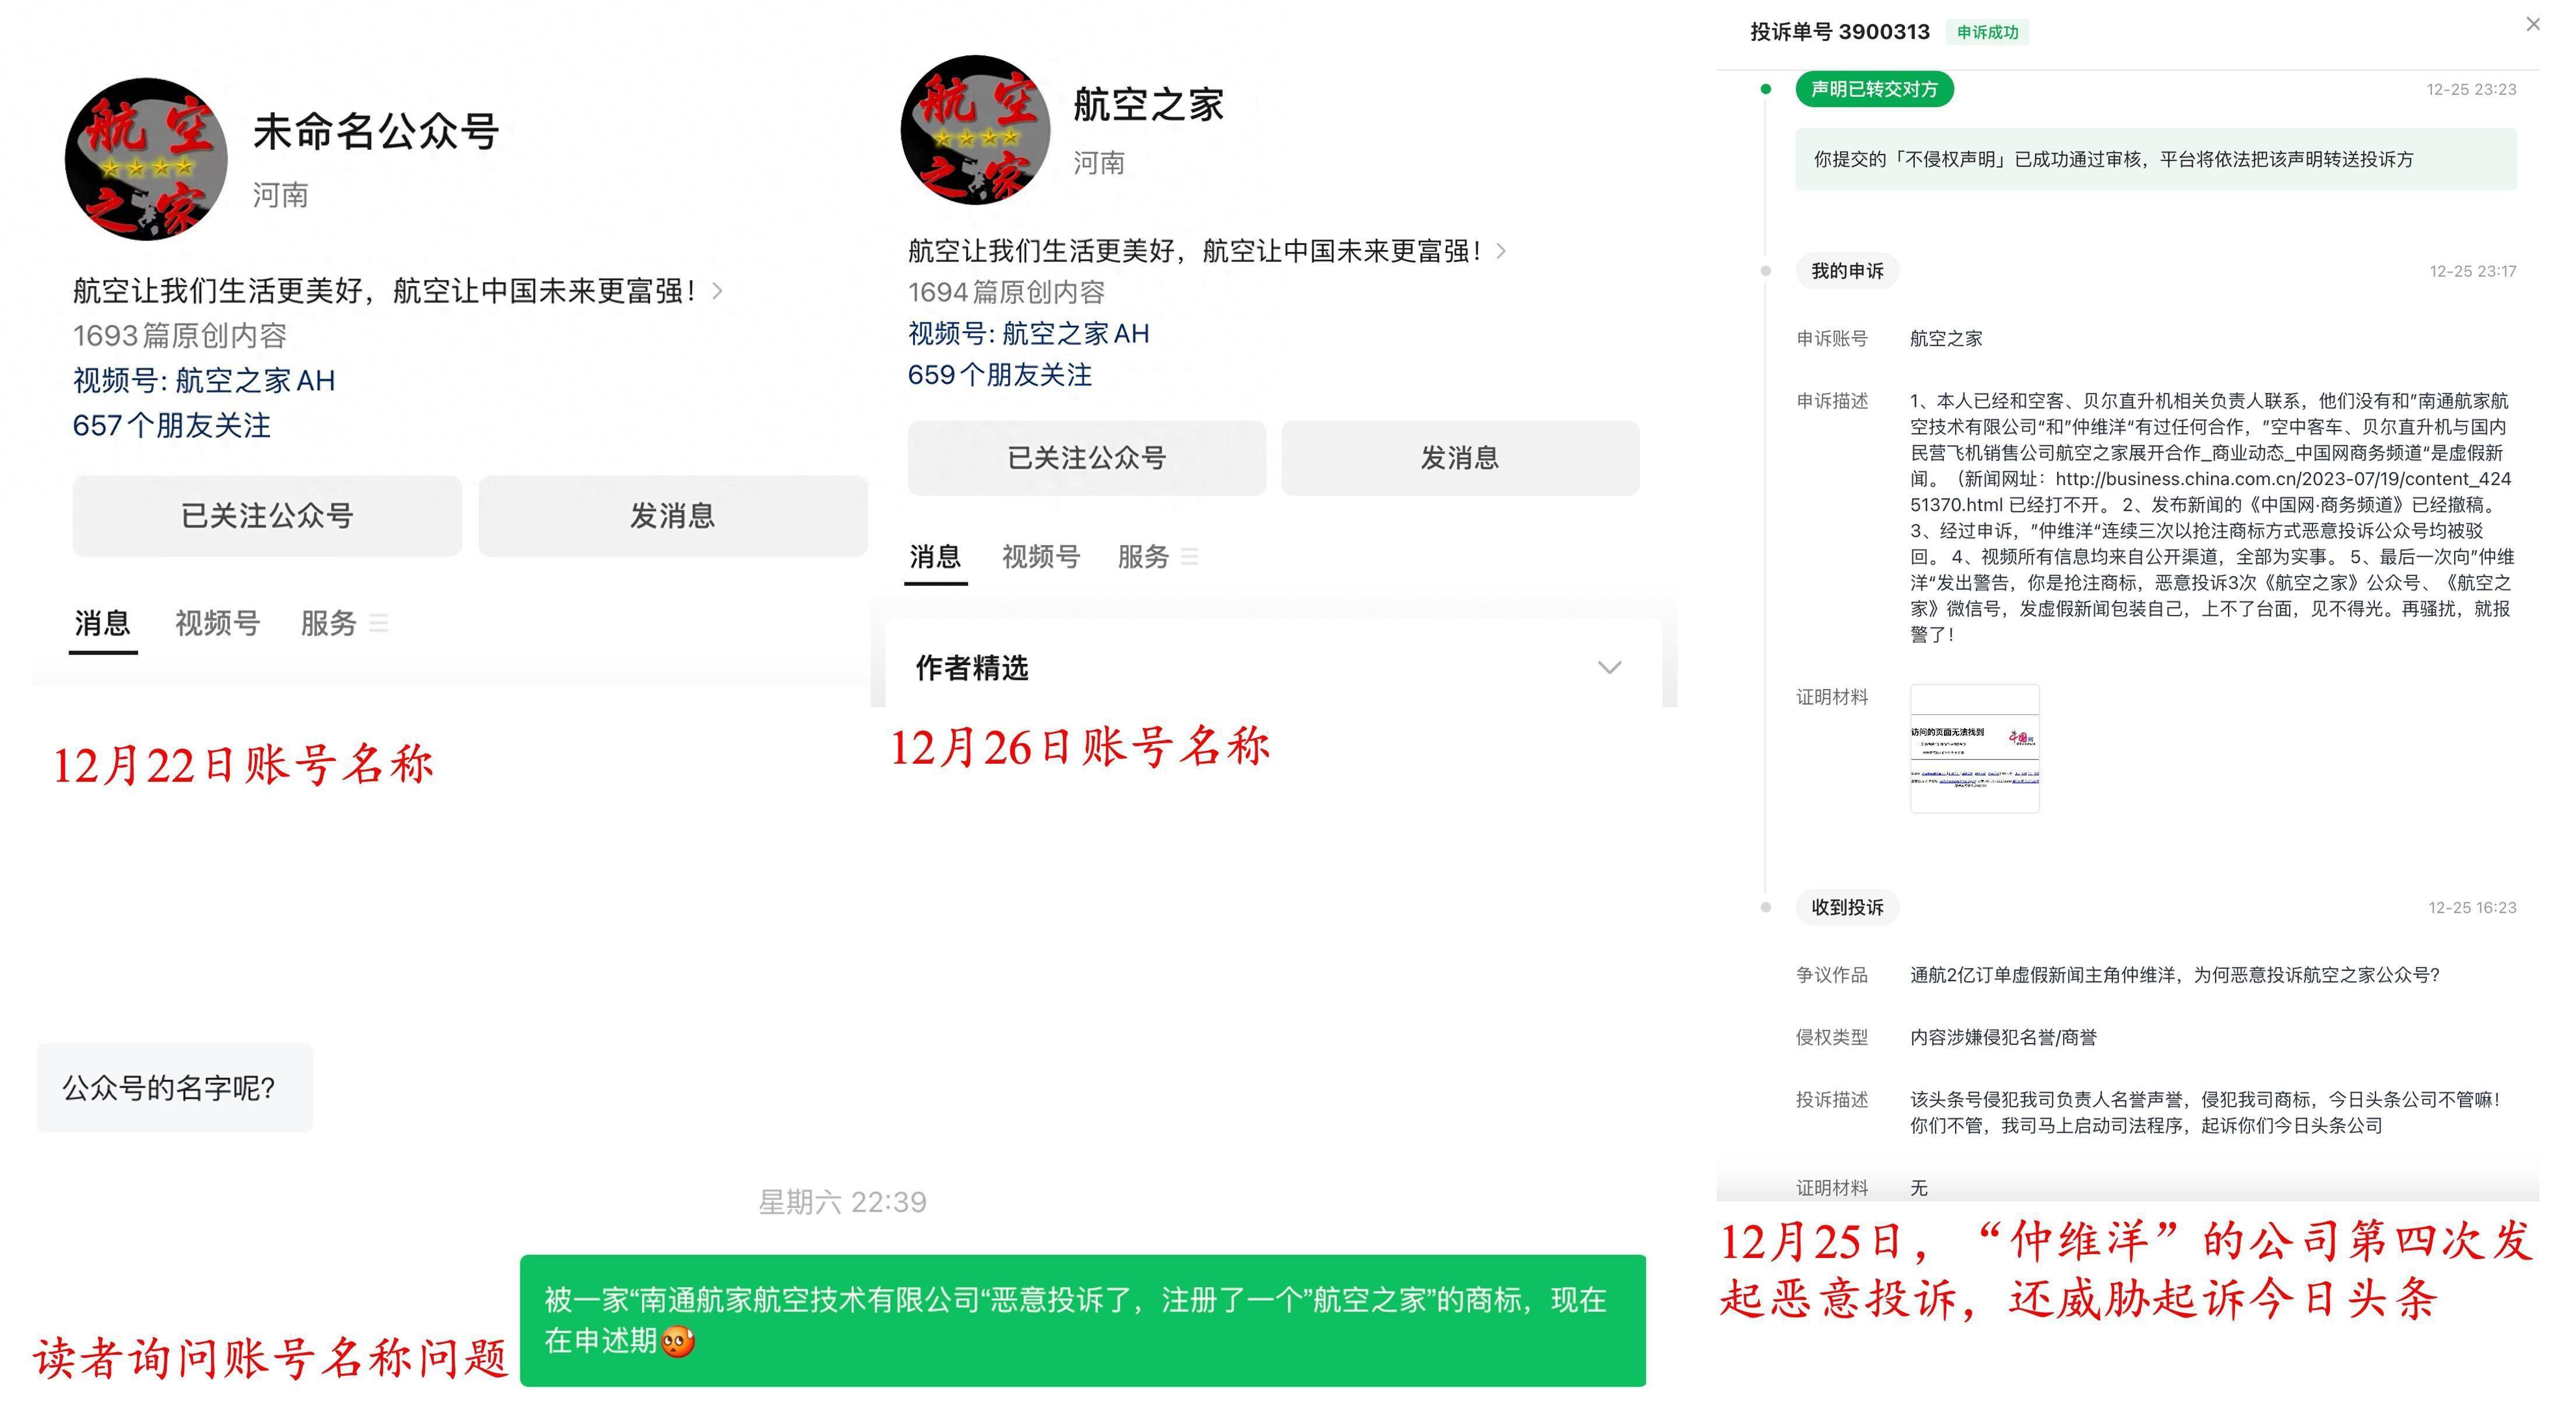Click the 12-25 23:17 timestamp
The height and width of the screenshot is (1413, 2576).
[2473, 271]
